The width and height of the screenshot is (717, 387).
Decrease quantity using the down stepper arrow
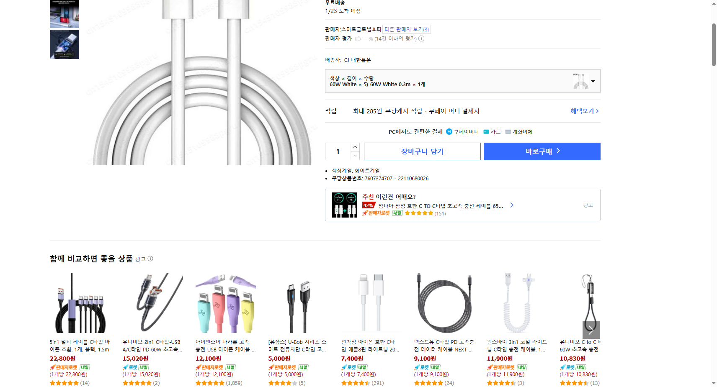pyautogui.click(x=355, y=156)
